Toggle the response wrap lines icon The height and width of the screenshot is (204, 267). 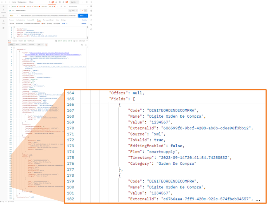click(x=46, y=44)
